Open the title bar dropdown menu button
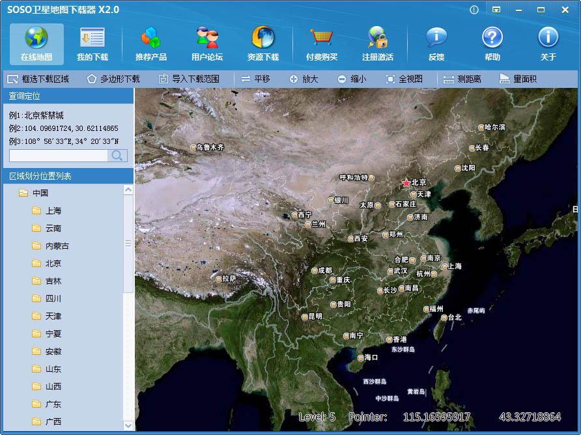This screenshot has width=581, height=435. pos(496,10)
